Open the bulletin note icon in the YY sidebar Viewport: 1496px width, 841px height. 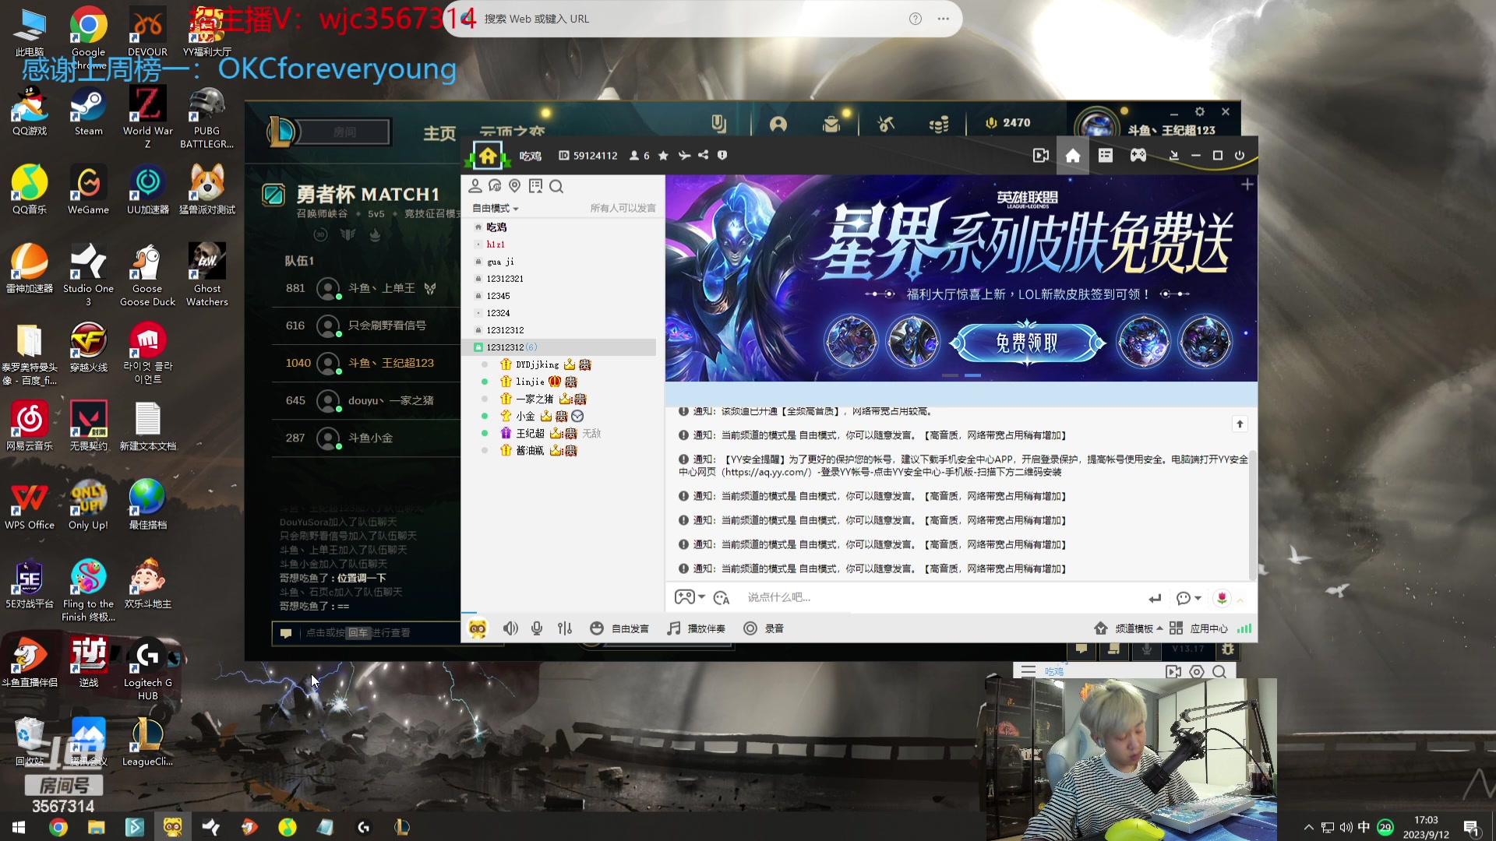[535, 186]
